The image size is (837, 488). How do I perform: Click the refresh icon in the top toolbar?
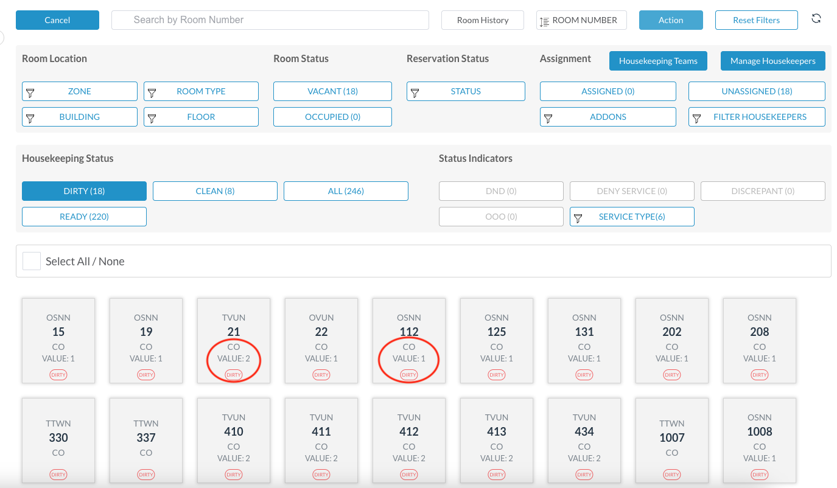point(816,18)
